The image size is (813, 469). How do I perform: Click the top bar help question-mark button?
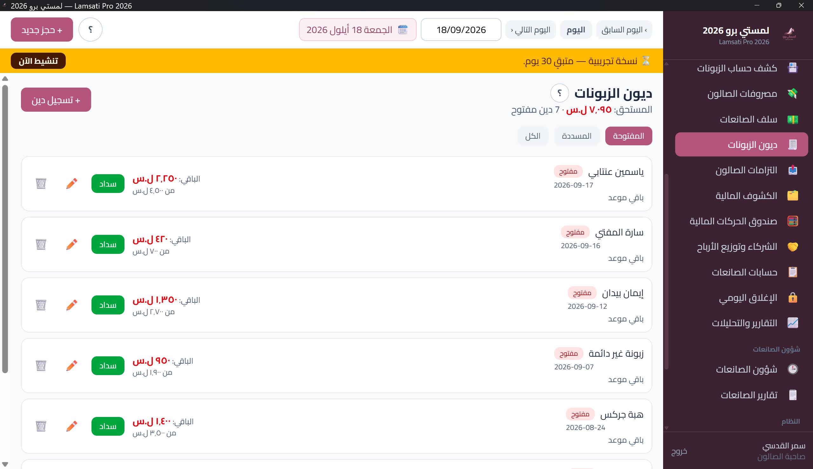point(91,30)
